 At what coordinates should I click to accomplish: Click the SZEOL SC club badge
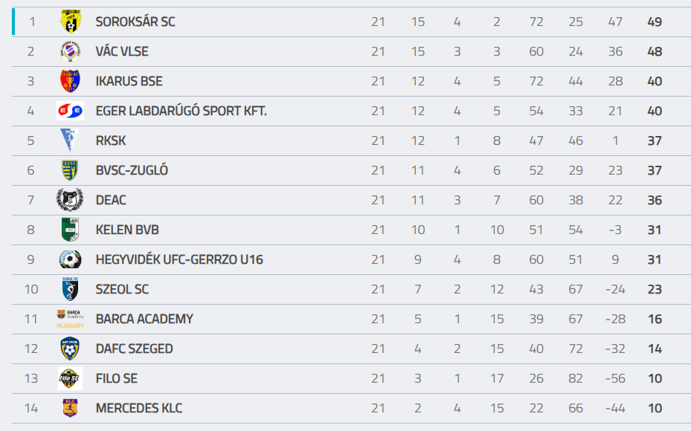click(x=70, y=289)
